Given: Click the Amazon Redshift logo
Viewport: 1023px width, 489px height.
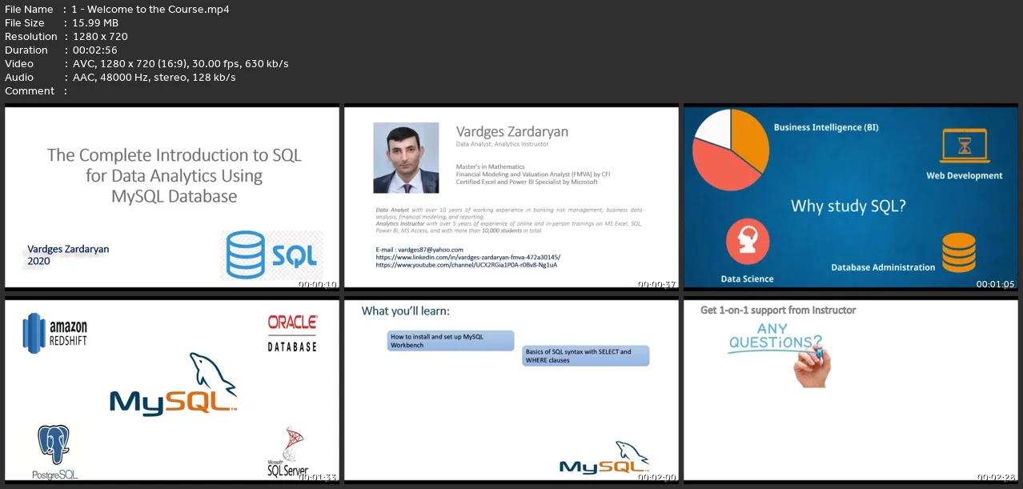Looking at the screenshot, I should 55,332.
